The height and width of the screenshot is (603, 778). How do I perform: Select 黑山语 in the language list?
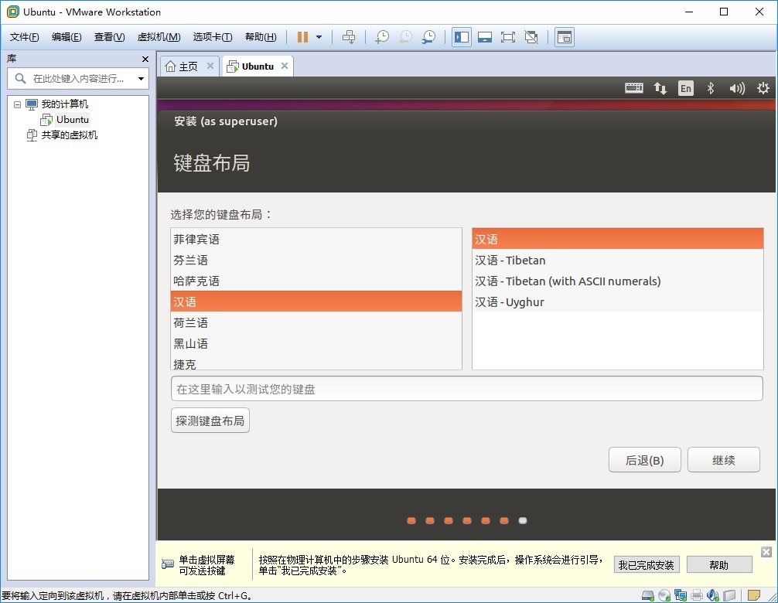click(x=316, y=343)
